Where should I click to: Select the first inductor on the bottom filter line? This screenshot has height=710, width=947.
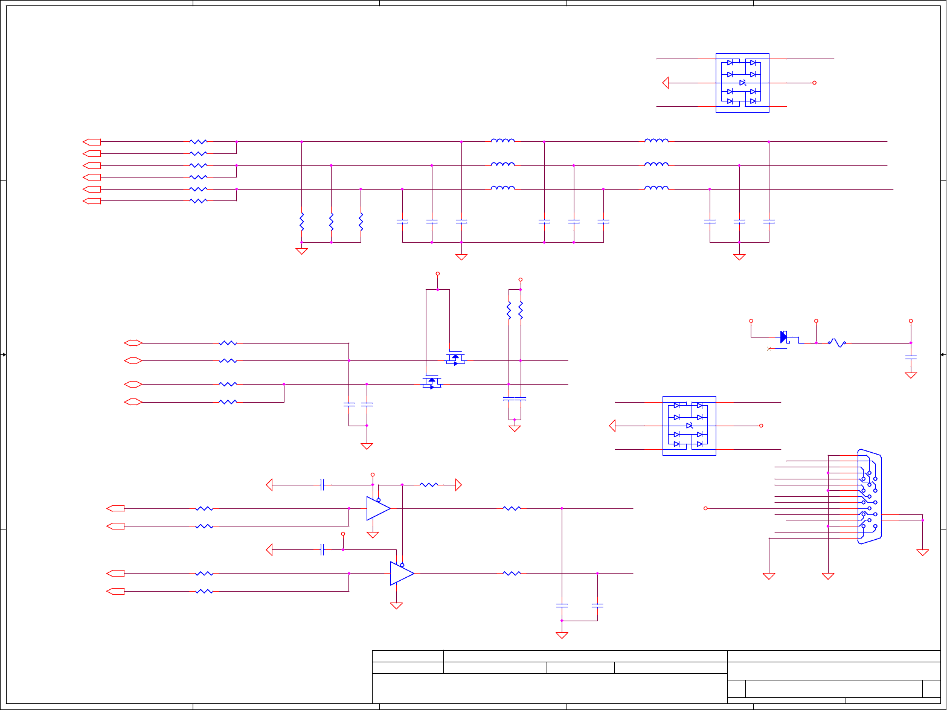502,188
